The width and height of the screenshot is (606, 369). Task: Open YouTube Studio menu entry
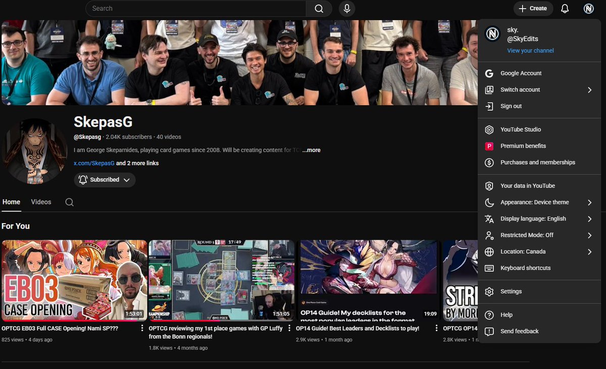click(x=539, y=130)
